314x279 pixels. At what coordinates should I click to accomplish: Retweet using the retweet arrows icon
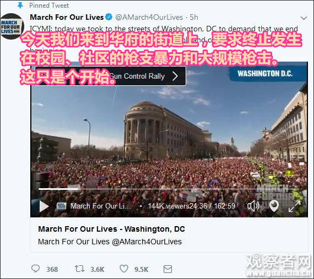click(x=80, y=269)
